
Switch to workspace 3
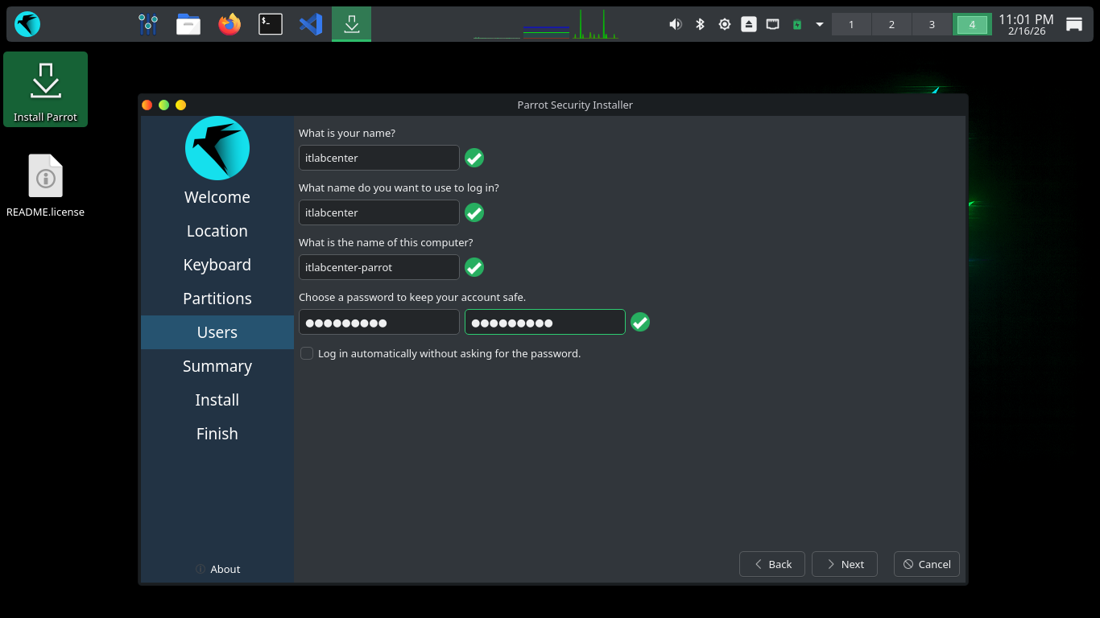932,24
